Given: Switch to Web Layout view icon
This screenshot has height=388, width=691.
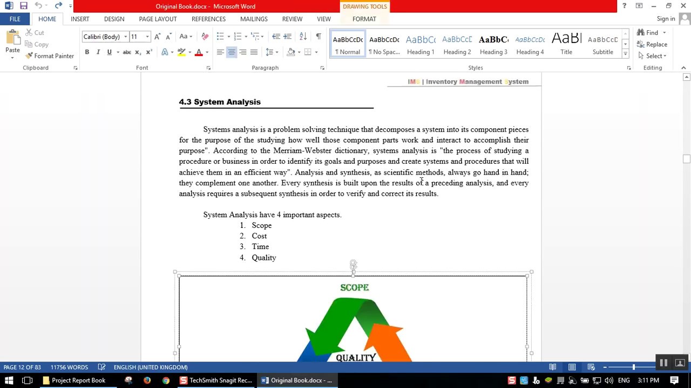Looking at the screenshot, I should click(591, 368).
